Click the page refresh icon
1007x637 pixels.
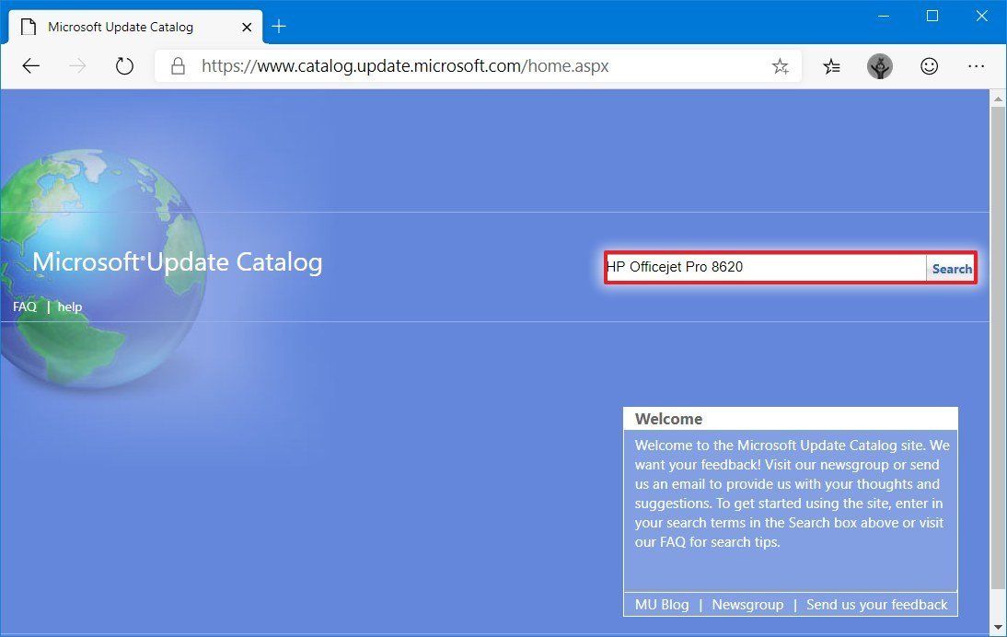[124, 65]
